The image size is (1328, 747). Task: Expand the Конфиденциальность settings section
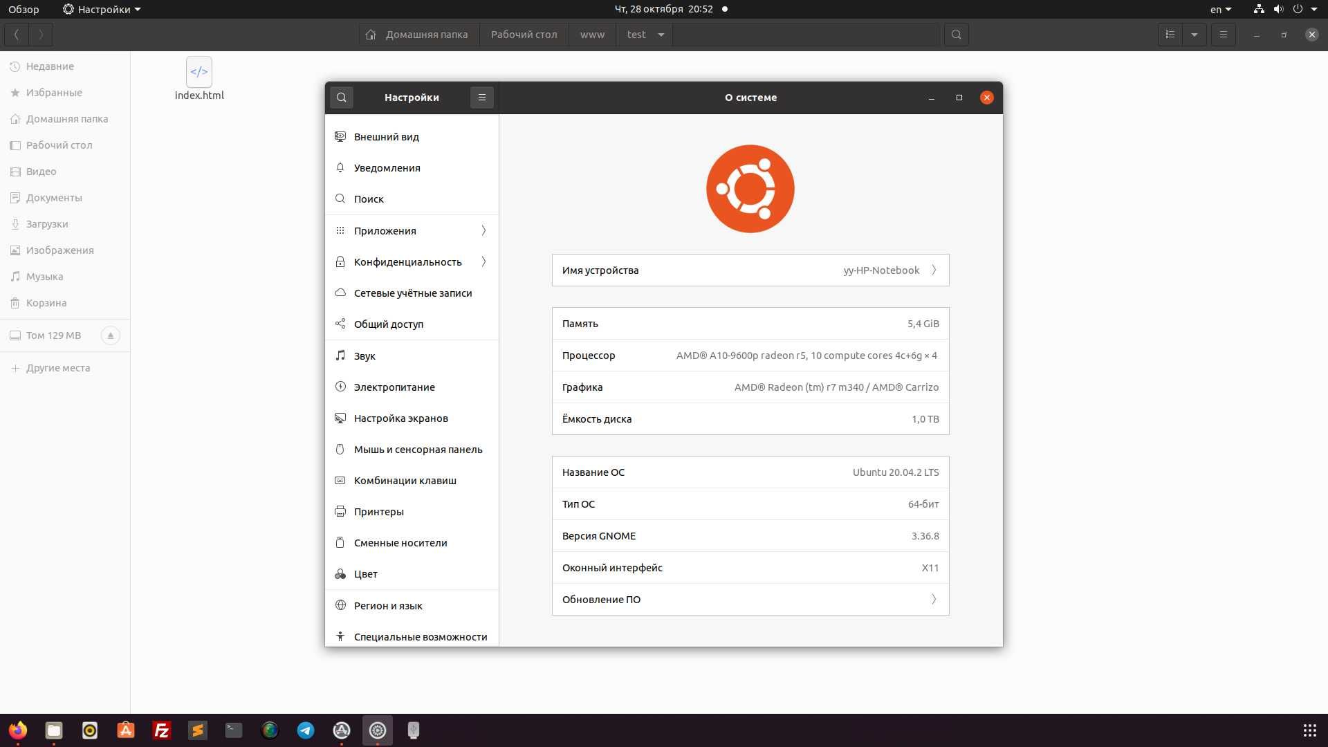point(412,262)
